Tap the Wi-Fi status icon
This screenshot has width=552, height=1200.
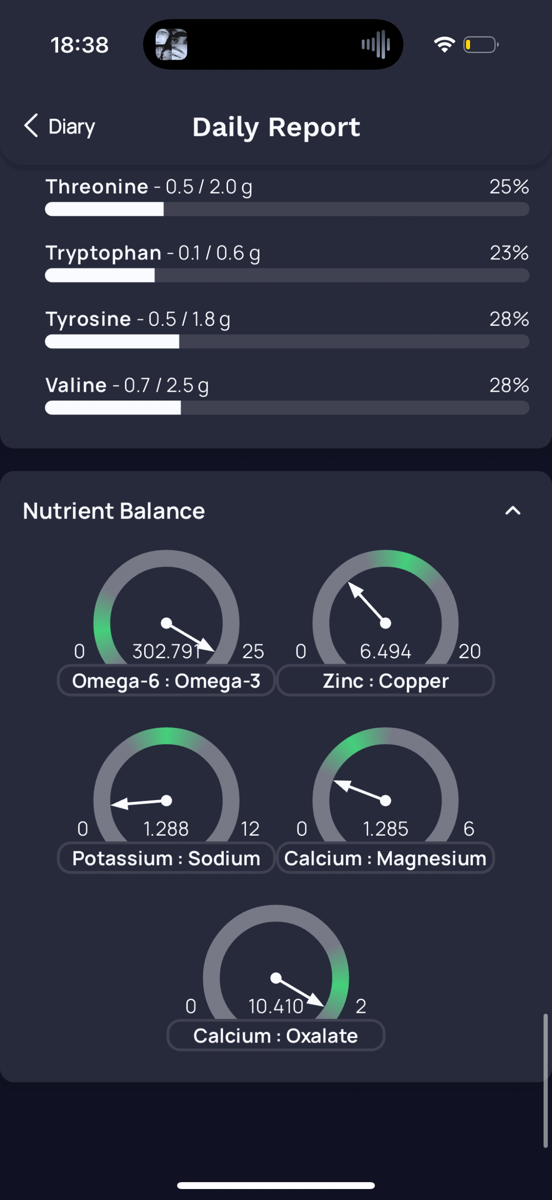pyautogui.click(x=444, y=44)
